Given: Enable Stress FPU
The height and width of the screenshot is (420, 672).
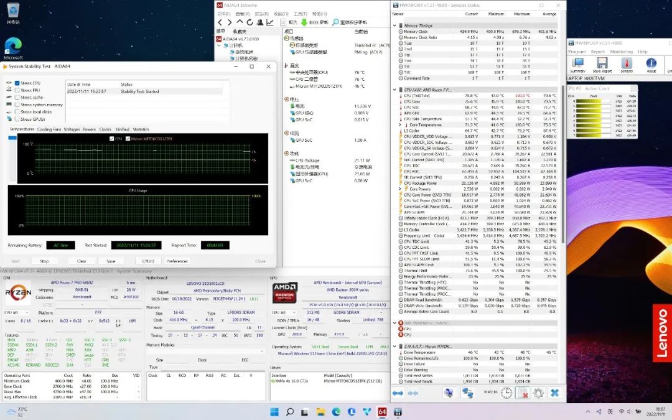Looking at the screenshot, I should click(17, 90).
